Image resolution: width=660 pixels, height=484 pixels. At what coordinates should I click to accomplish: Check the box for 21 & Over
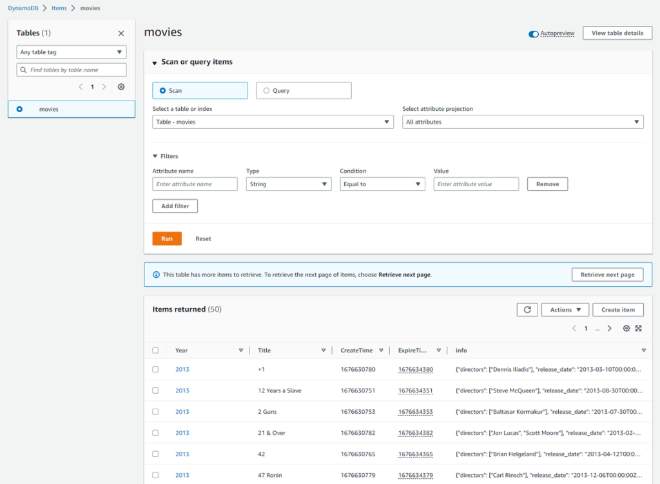(155, 432)
